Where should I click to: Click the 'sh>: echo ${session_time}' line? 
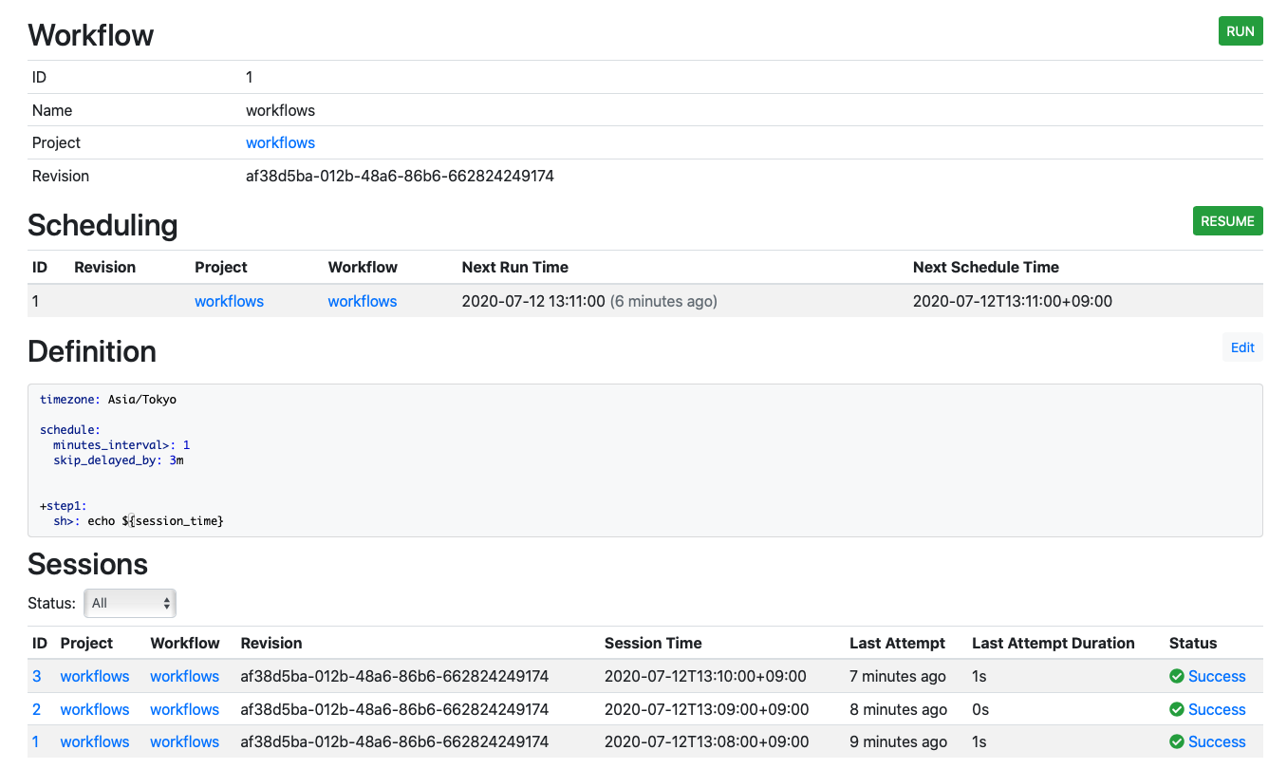pos(139,521)
